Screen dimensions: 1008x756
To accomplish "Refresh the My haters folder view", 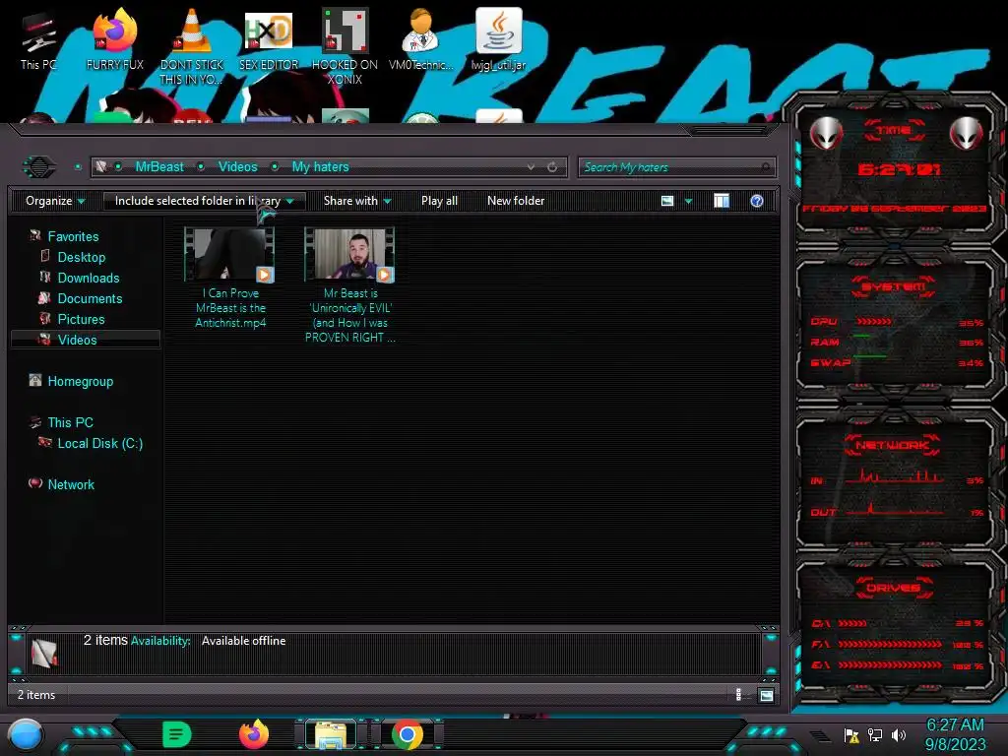I will (x=552, y=167).
